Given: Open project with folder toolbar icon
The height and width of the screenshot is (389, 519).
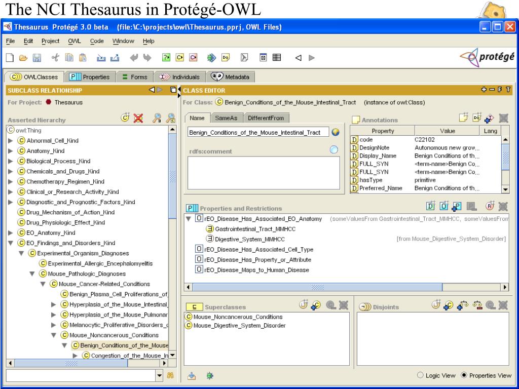Looking at the screenshot, I should click(x=23, y=58).
